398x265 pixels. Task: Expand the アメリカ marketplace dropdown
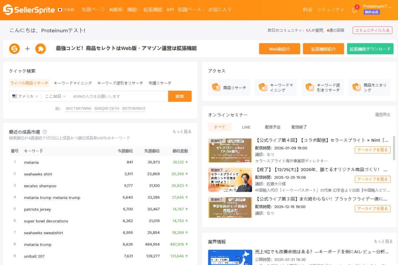(25, 96)
